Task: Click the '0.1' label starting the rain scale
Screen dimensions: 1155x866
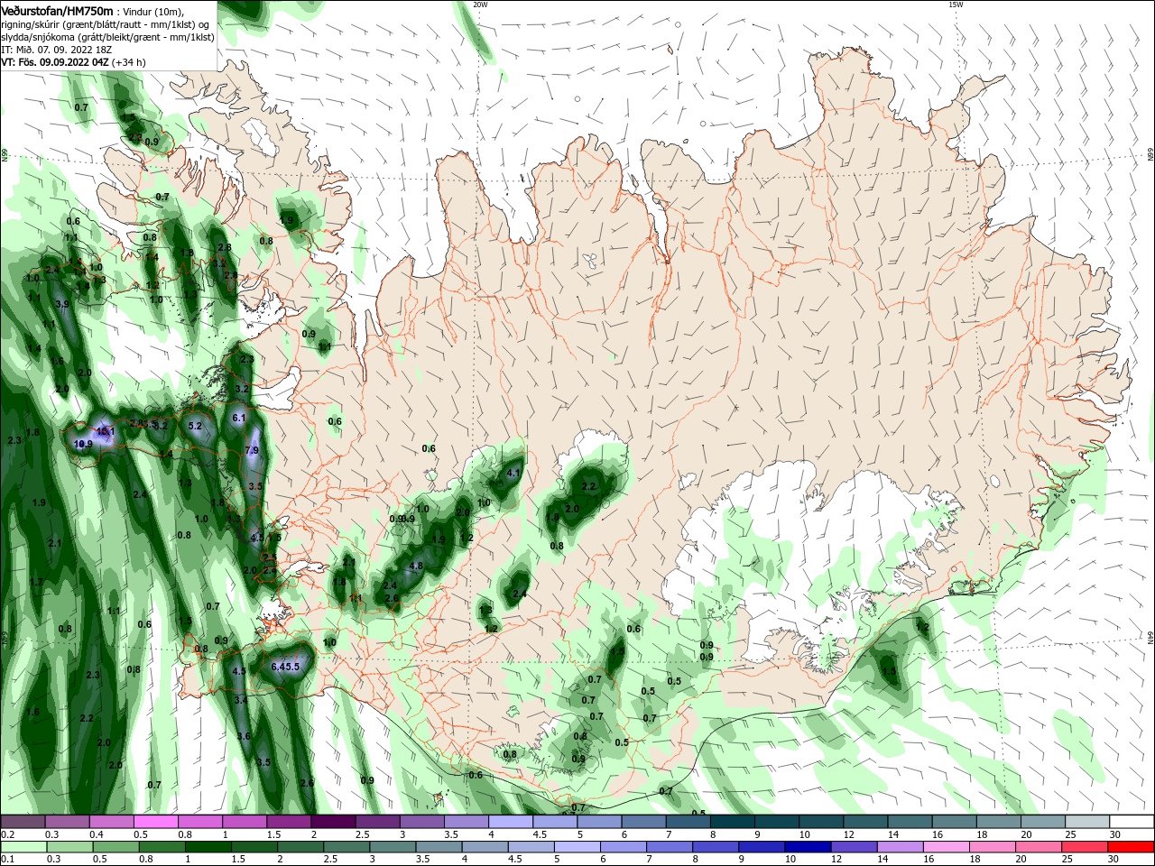Action: (x=8, y=860)
